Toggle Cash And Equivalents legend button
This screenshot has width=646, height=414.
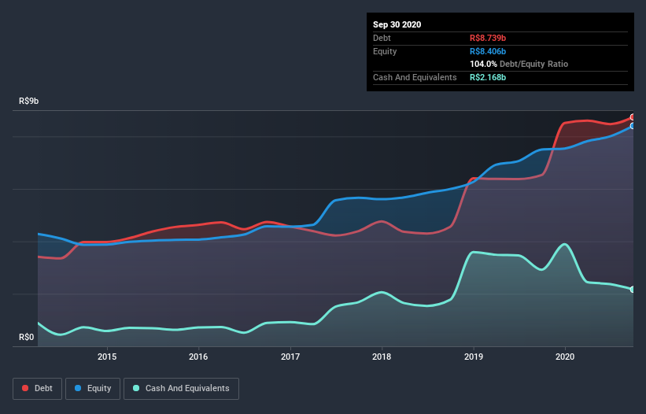[x=181, y=389]
